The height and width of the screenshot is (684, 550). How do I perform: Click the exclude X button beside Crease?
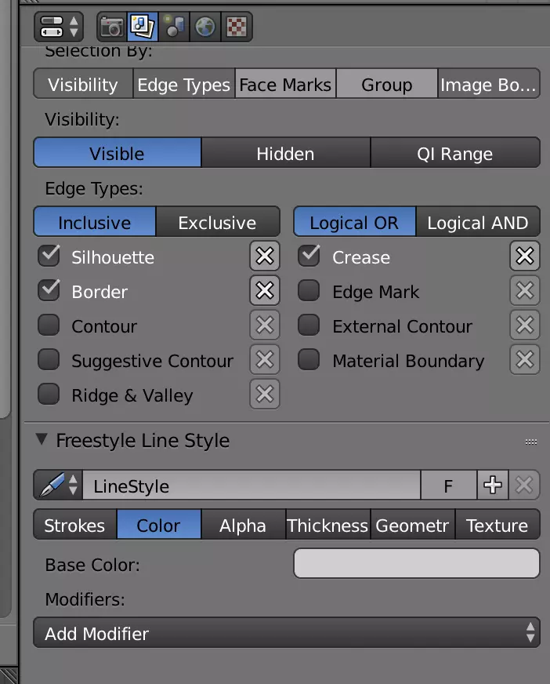click(524, 256)
